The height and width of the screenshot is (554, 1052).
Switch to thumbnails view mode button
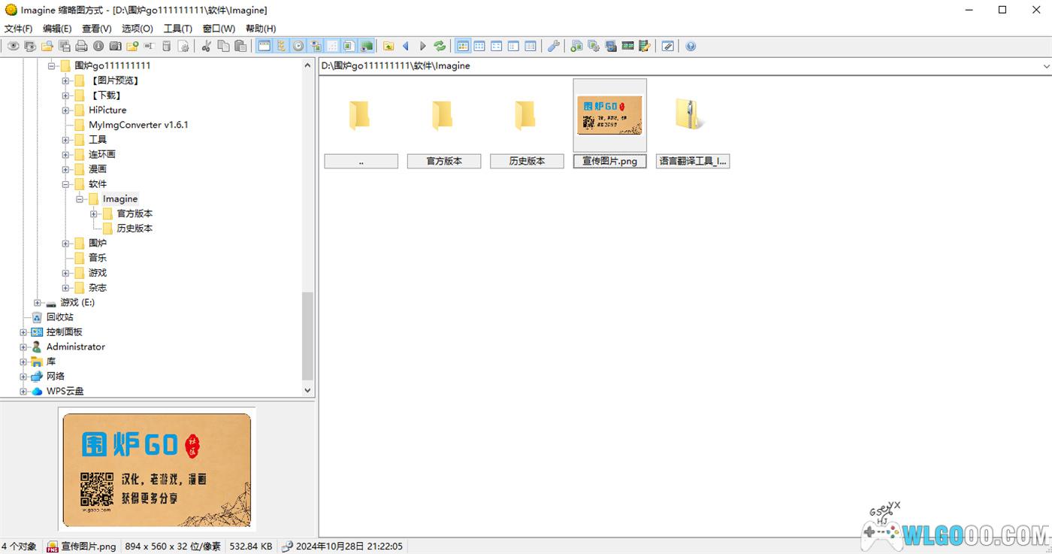click(463, 46)
